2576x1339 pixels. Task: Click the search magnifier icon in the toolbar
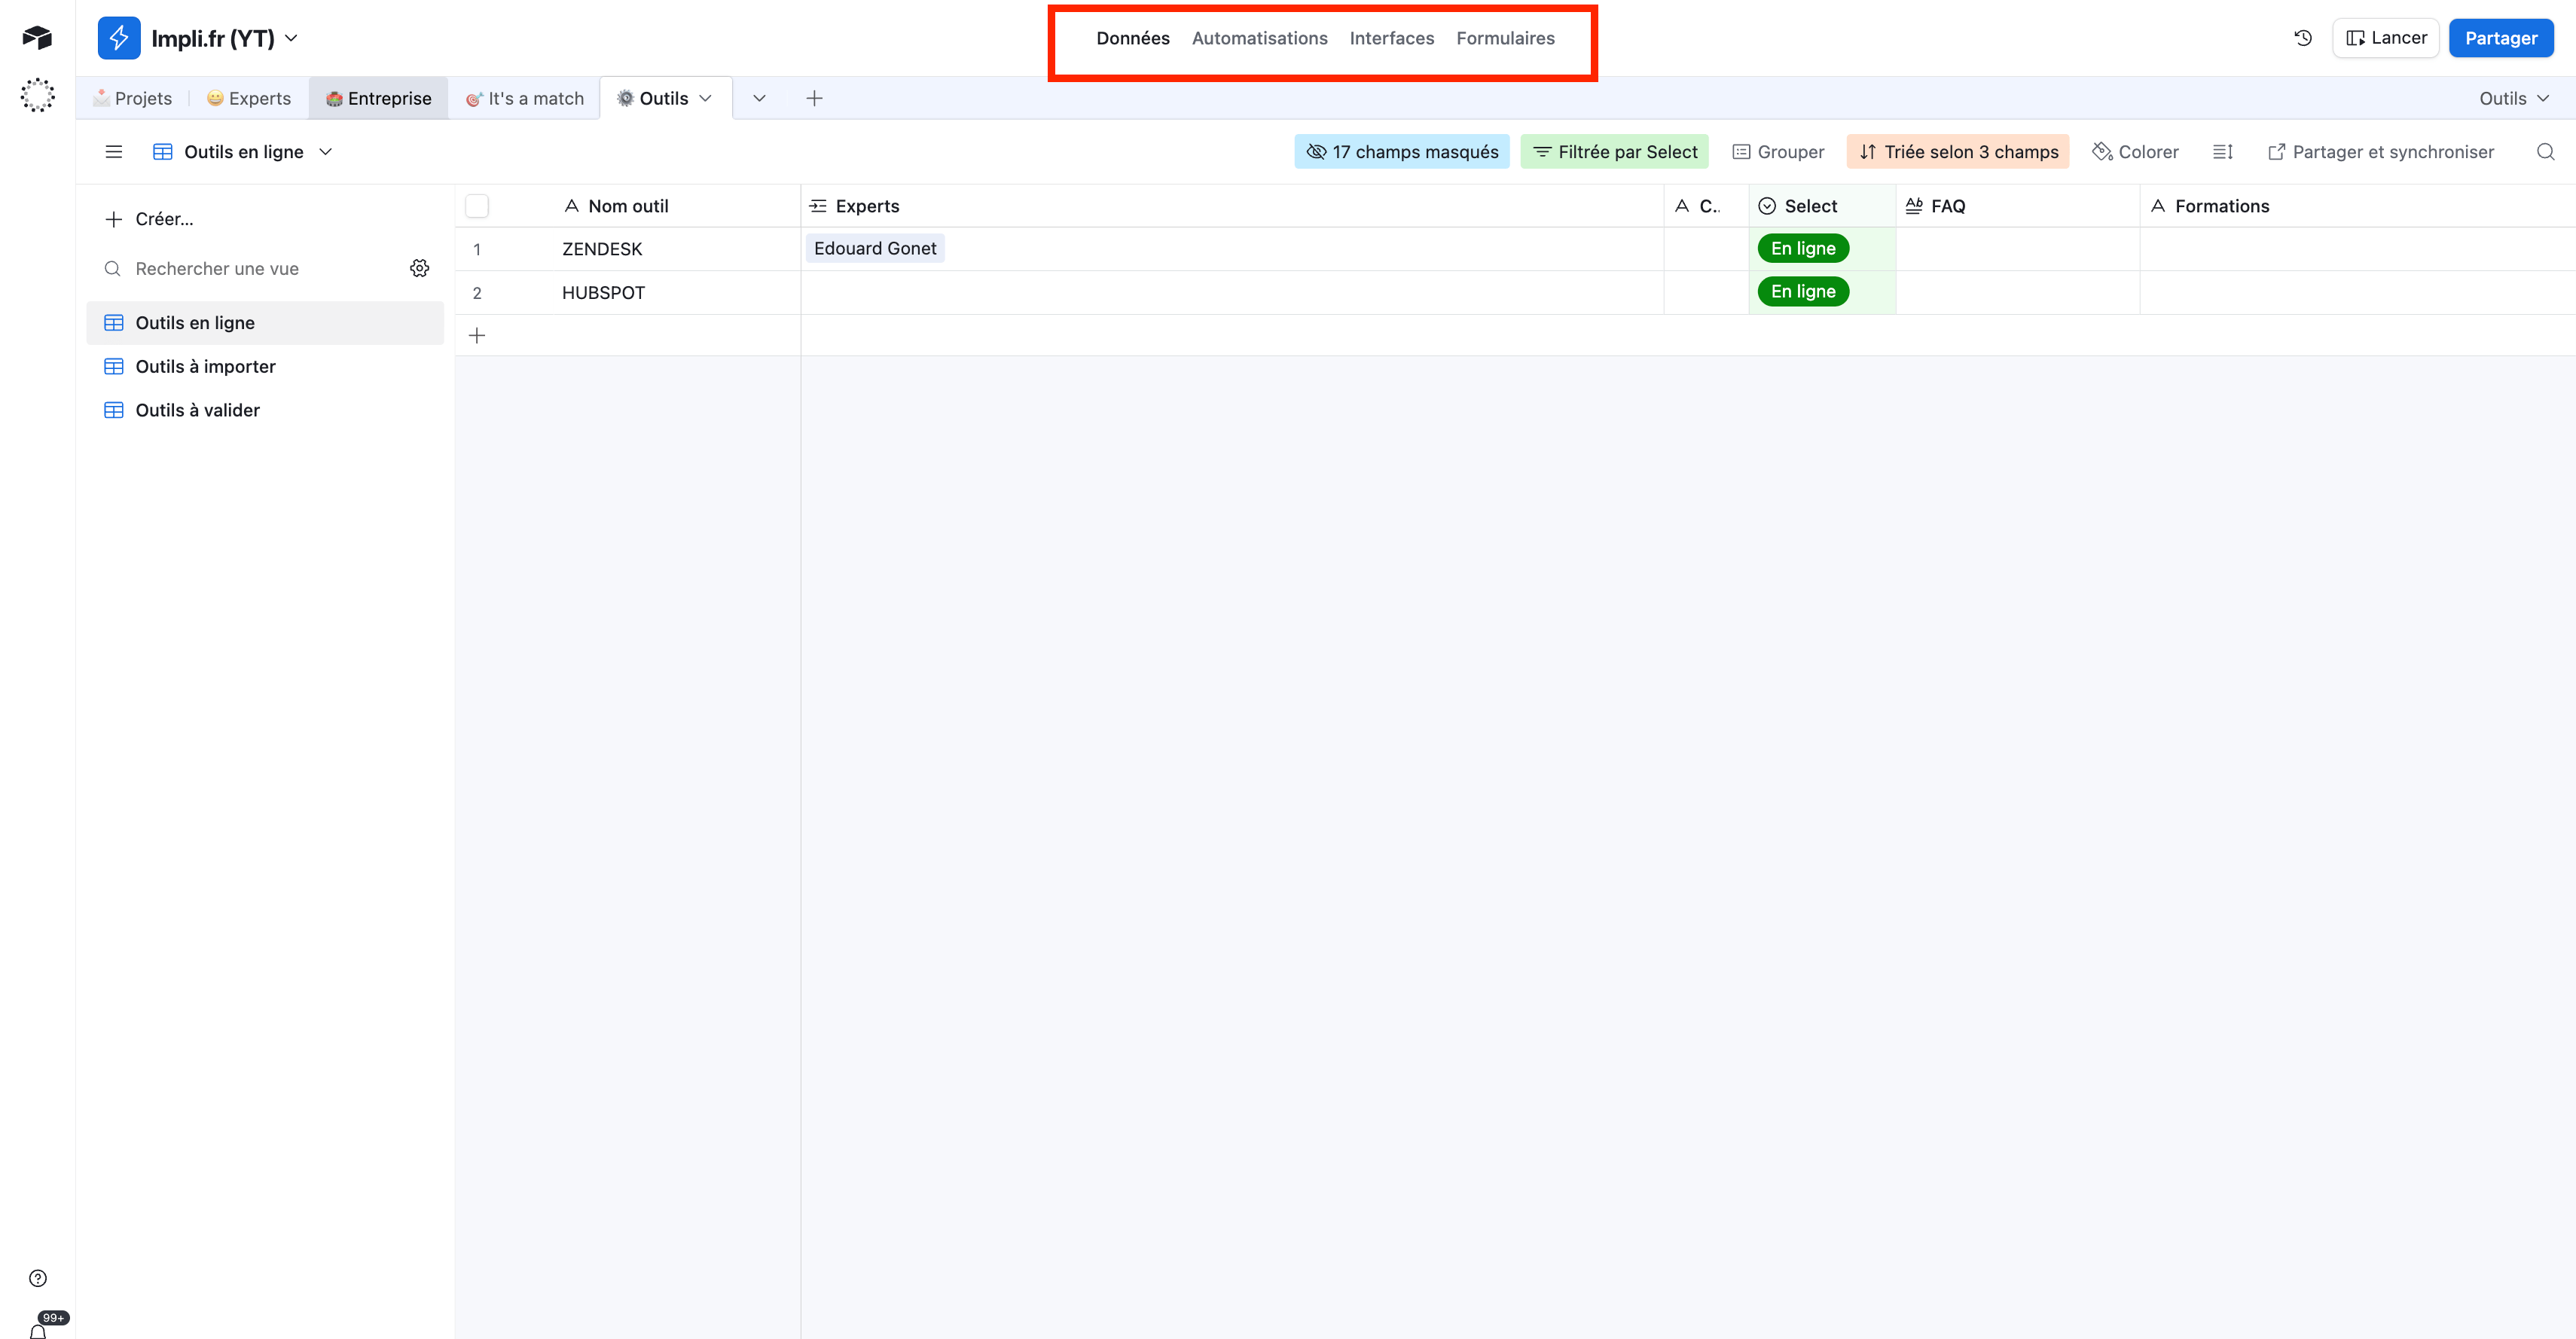click(x=2545, y=152)
